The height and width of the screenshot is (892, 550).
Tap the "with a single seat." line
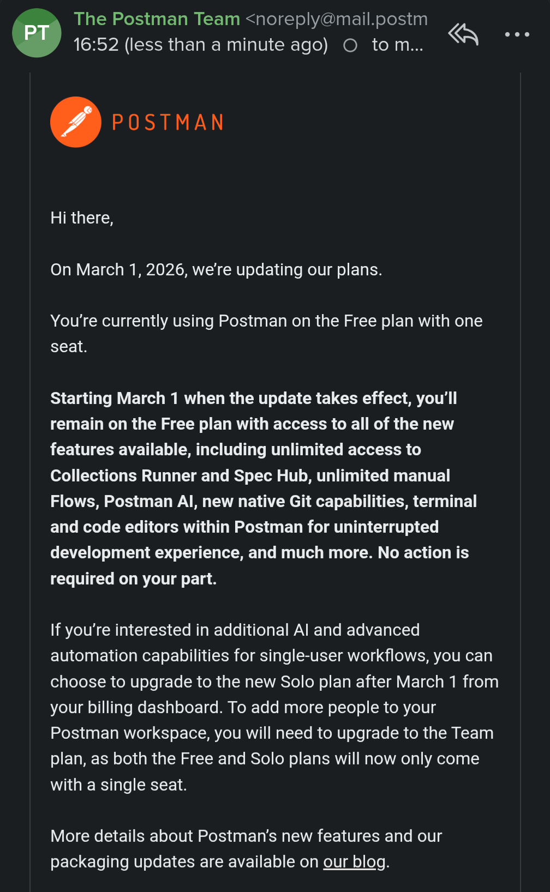pyautogui.click(x=119, y=785)
